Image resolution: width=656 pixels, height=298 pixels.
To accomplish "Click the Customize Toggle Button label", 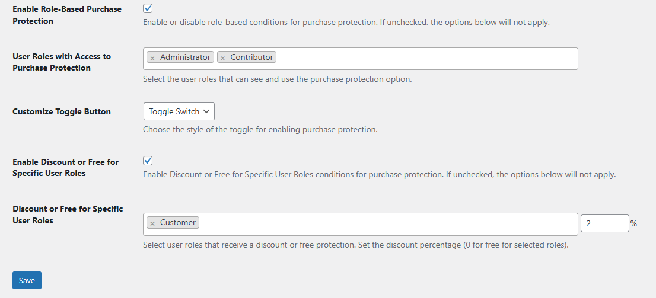I will (x=62, y=111).
